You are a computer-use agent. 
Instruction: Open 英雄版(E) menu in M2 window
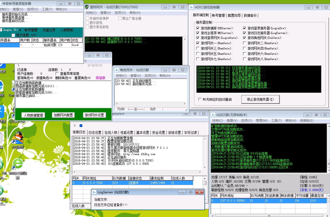307,121
